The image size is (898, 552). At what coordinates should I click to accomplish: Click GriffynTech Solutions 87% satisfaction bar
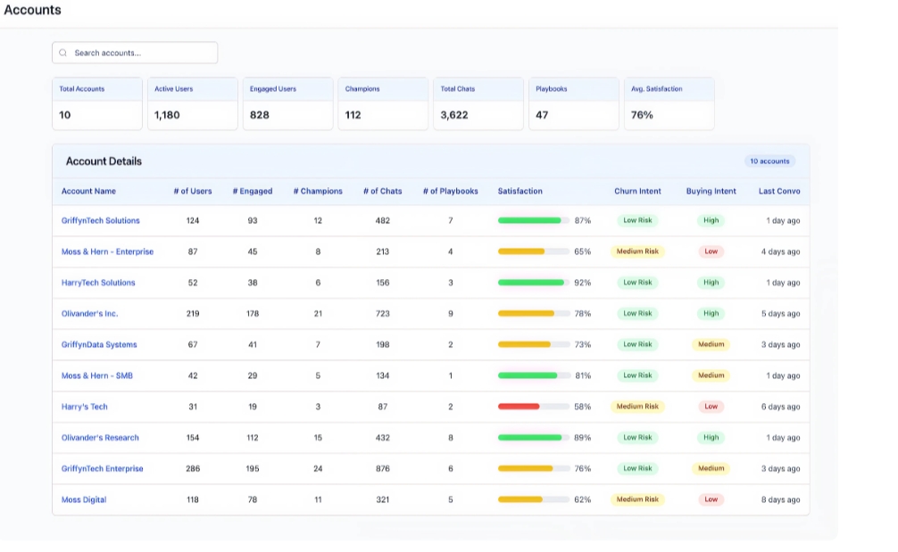(x=534, y=220)
